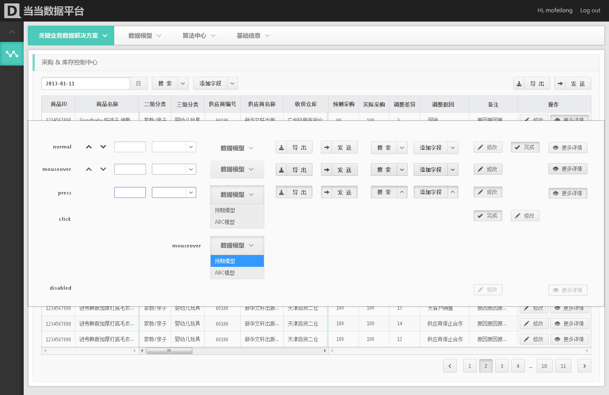609x395 pixels.
Task: Collapse sidebar using the top up chevron
Action: pyautogui.click(x=12, y=32)
